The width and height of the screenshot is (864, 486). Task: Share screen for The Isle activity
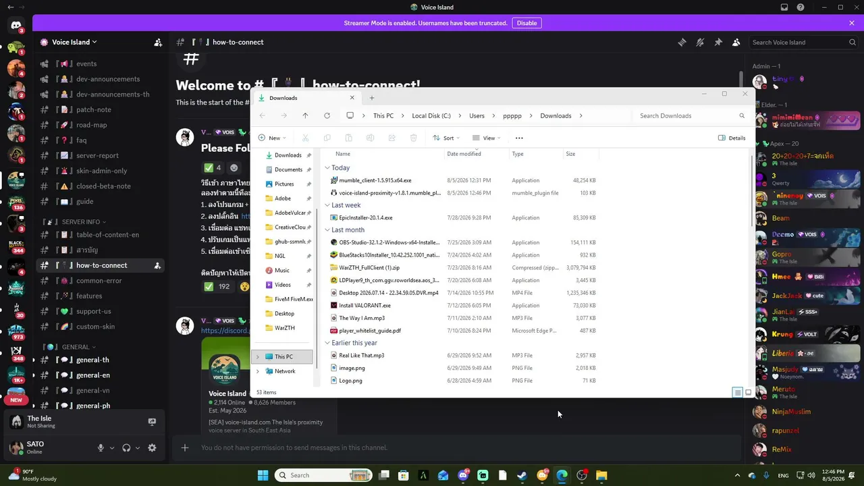pyautogui.click(x=152, y=422)
